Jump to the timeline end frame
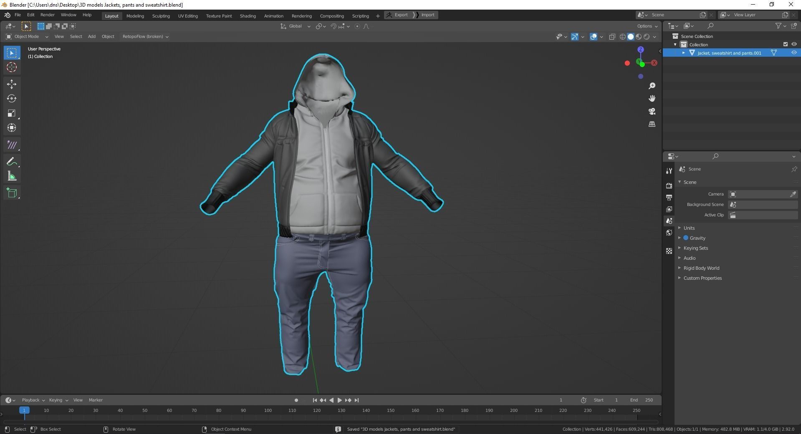Screen dimensions: 801x434 tap(356, 400)
